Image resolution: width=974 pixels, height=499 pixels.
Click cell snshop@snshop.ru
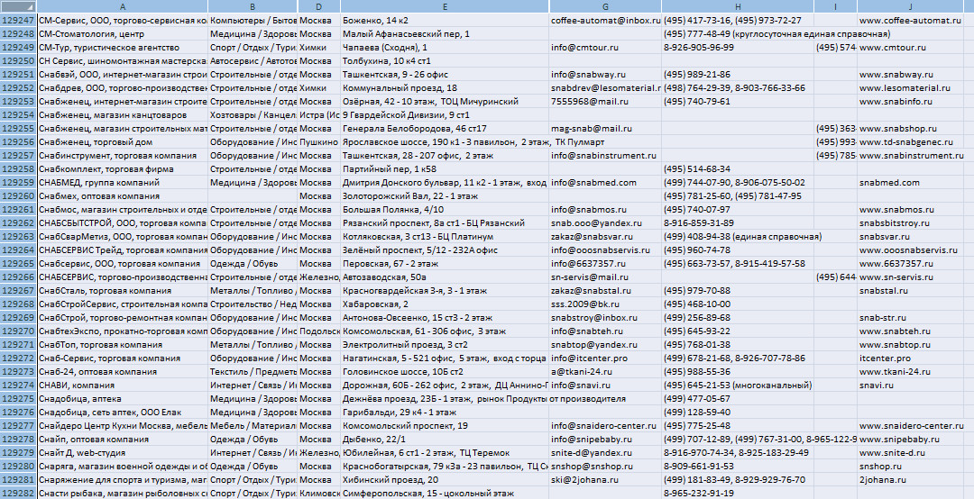pos(606,466)
